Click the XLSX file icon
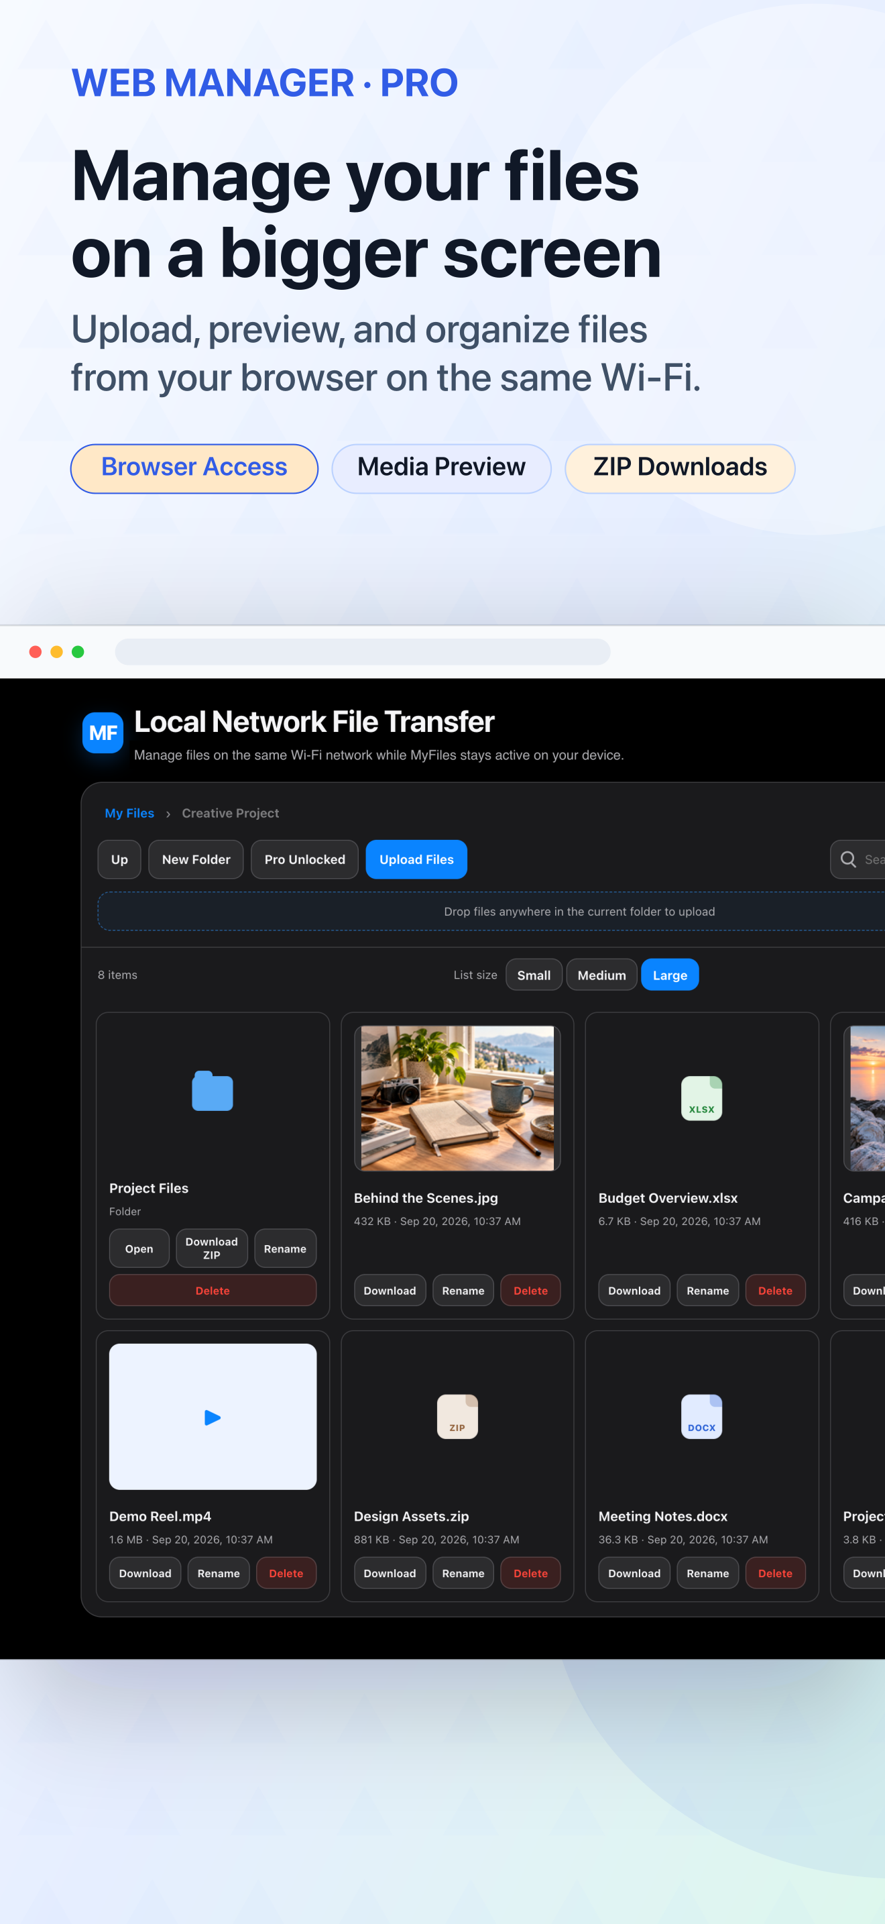Screen dimensions: 885x1924 point(701,1098)
